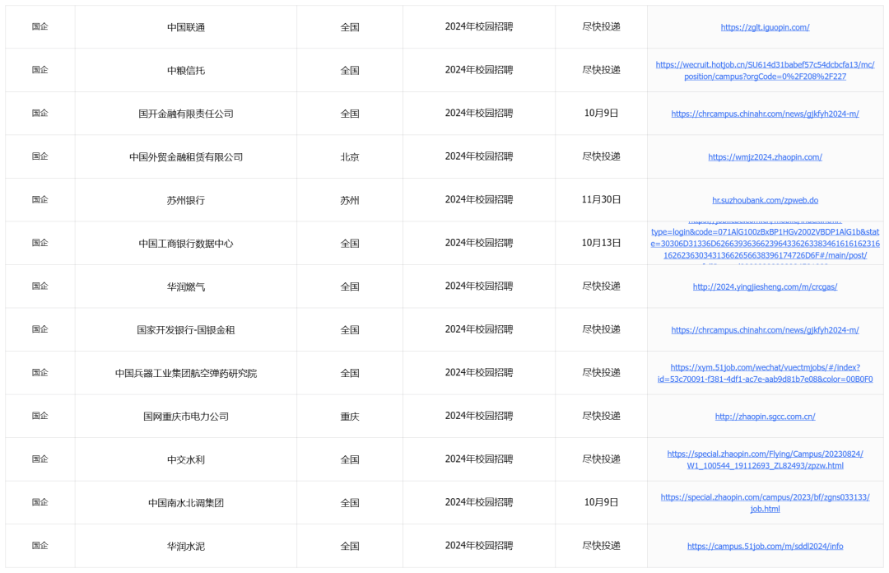Select the 中交水利 company cell
This screenshot has width=889, height=573.
click(x=186, y=459)
